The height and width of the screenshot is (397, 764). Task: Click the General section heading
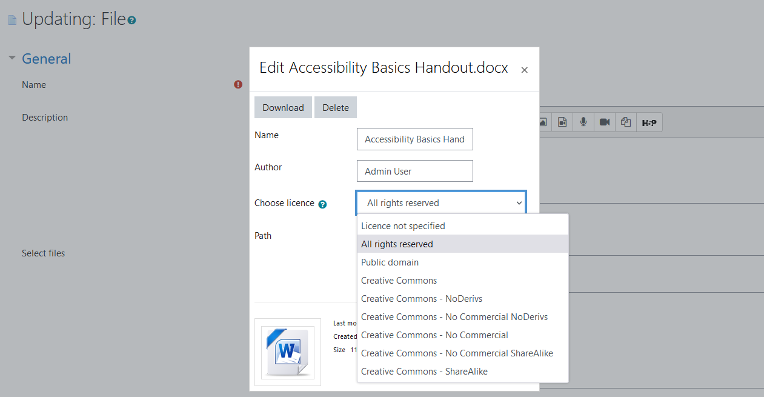pyautogui.click(x=47, y=59)
